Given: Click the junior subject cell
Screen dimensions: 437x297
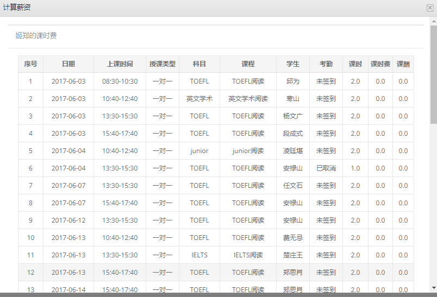Looking at the screenshot, I should (x=199, y=151).
